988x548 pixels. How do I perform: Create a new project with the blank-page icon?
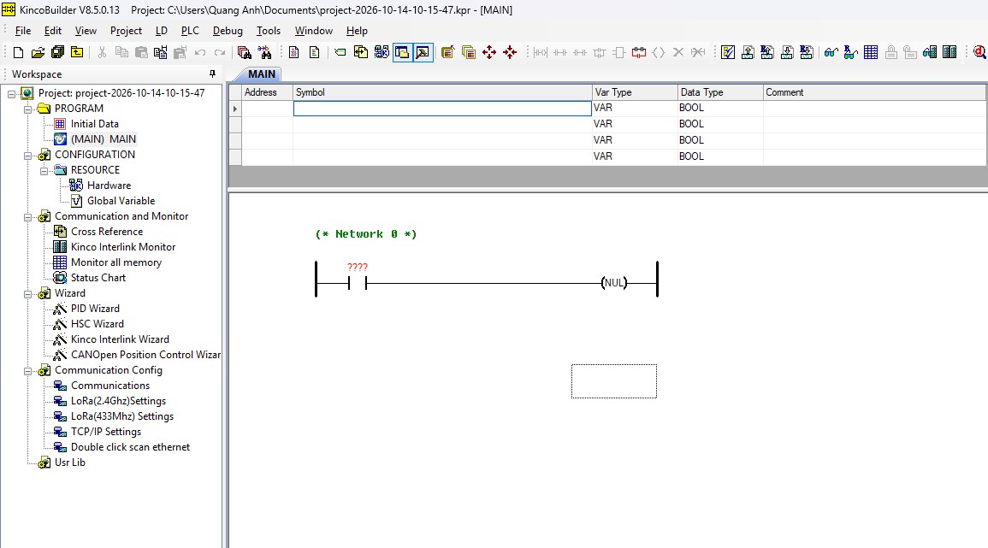click(x=18, y=52)
